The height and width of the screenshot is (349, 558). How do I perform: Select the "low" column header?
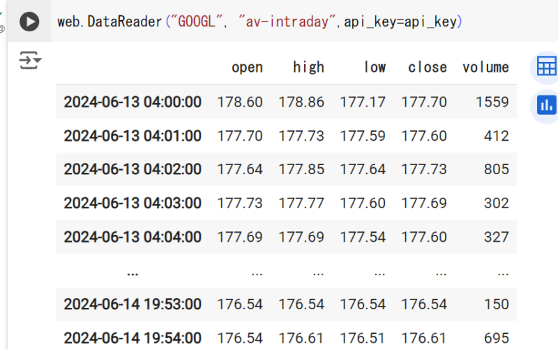pos(375,68)
